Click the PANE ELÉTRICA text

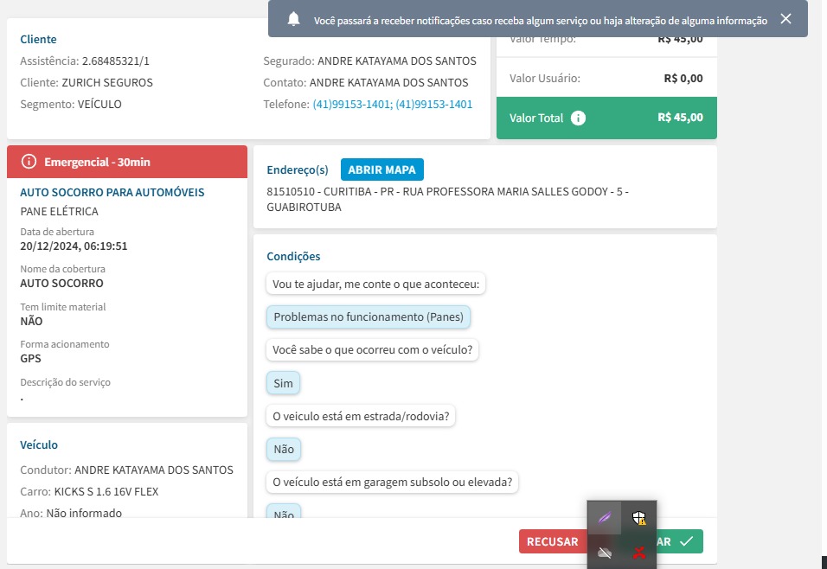(x=59, y=212)
